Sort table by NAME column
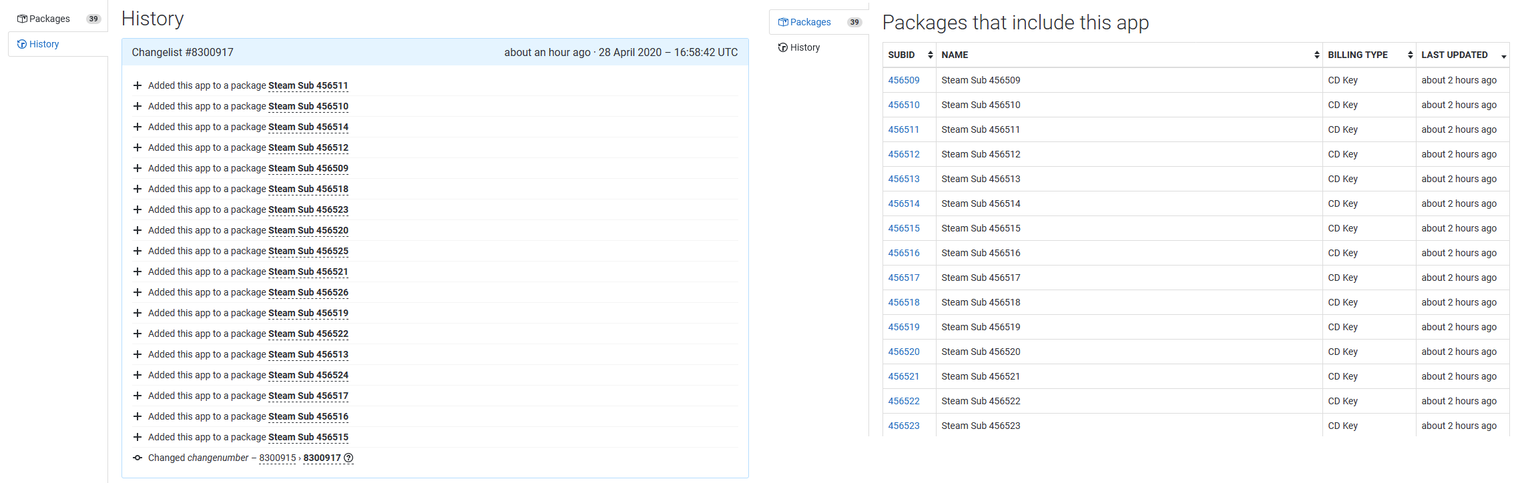The width and height of the screenshot is (1522, 483). [1129, 55]
